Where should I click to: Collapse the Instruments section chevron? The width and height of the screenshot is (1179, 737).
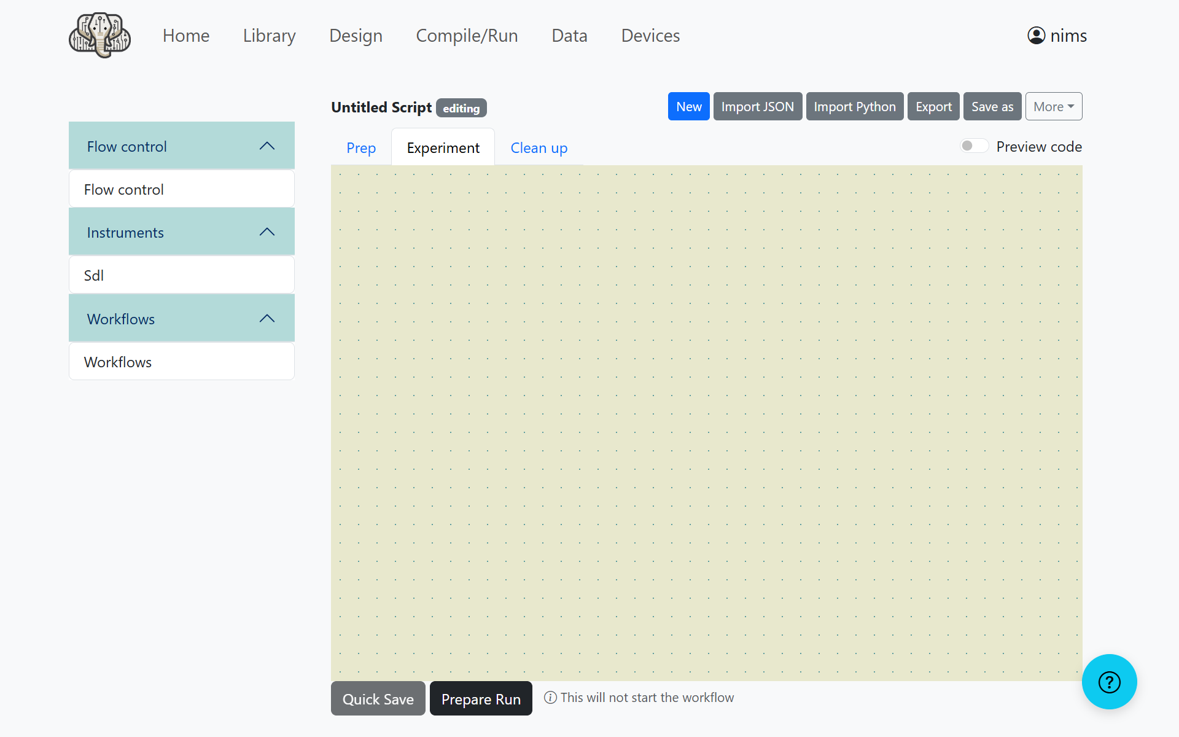pos(267,232)
